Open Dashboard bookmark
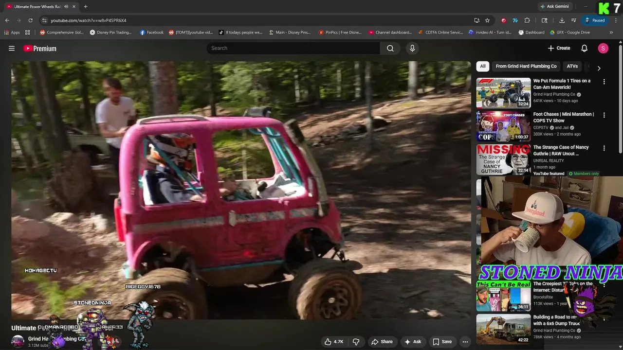The height and width of the screenshot is (350, 623). click(x=531, y=33)
